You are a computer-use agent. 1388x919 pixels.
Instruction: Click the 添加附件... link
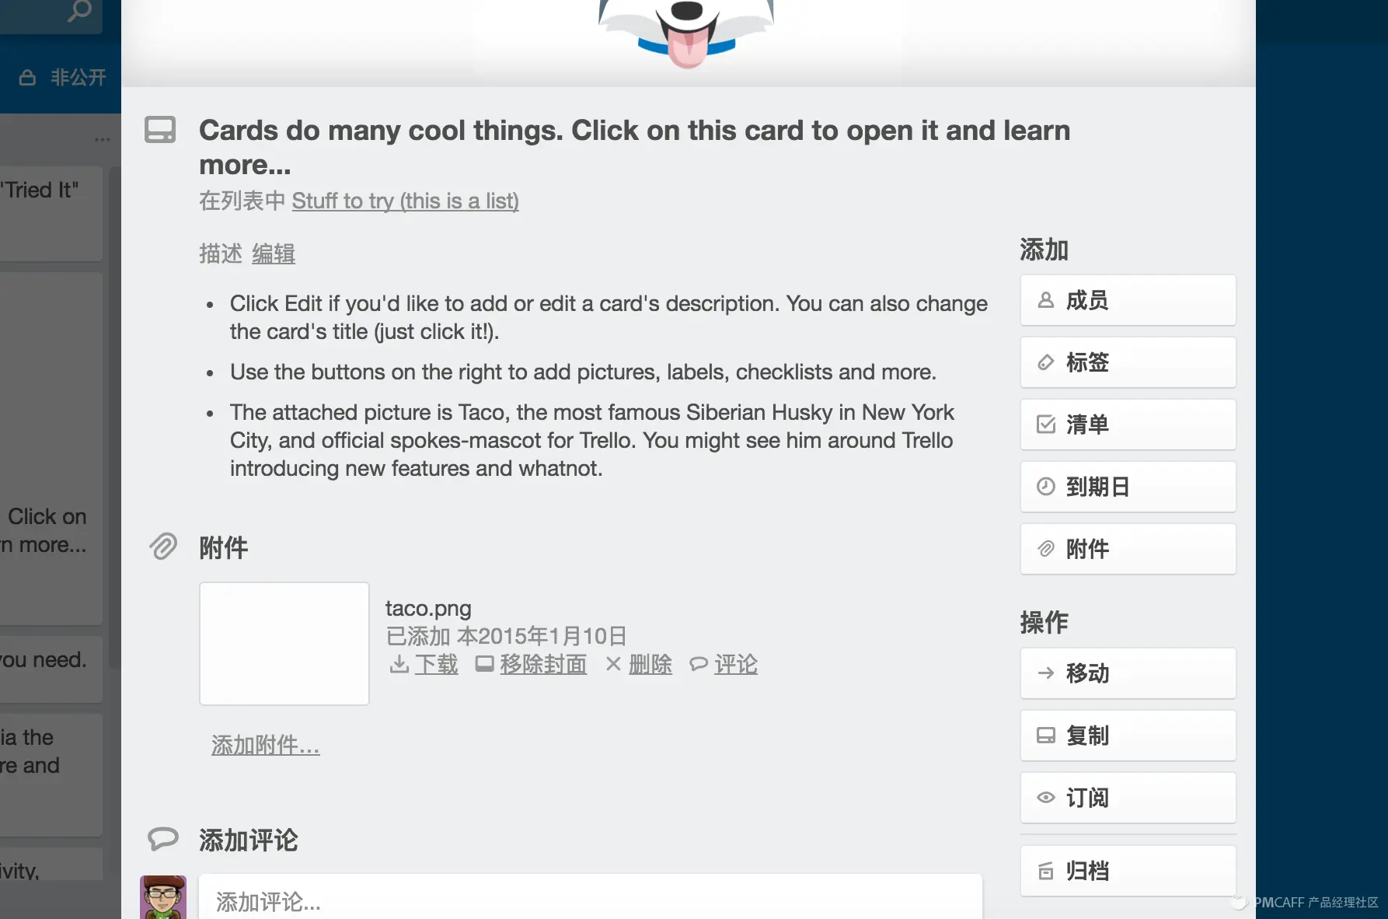(265, 745)
